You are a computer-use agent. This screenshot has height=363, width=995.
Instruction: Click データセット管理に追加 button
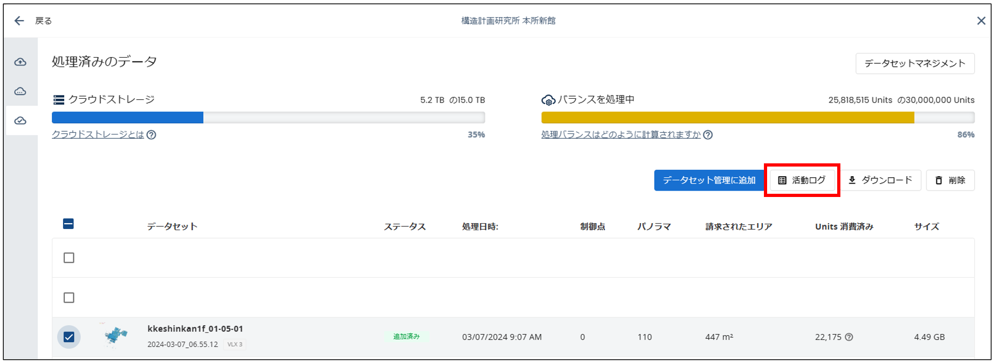click(x=709, y=180)
